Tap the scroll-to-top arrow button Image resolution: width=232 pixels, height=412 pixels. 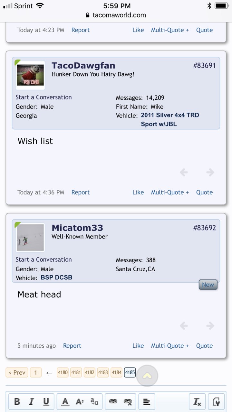coord(147,376)
